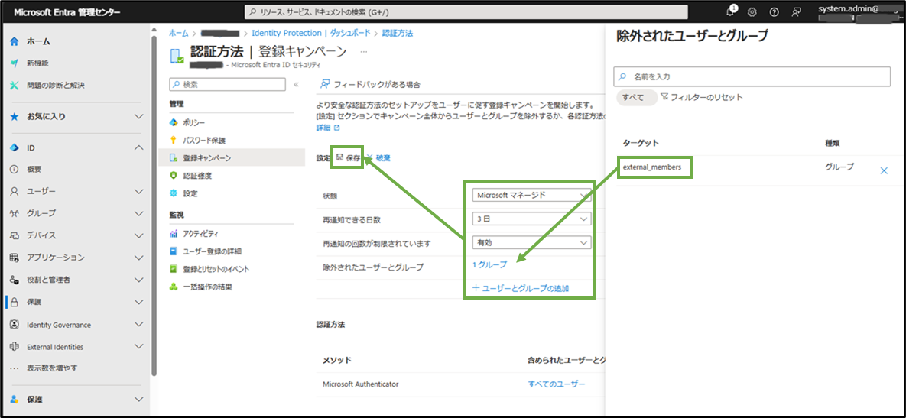
Task: Click the feedback person icon in the header
Action: coord(797,12)
